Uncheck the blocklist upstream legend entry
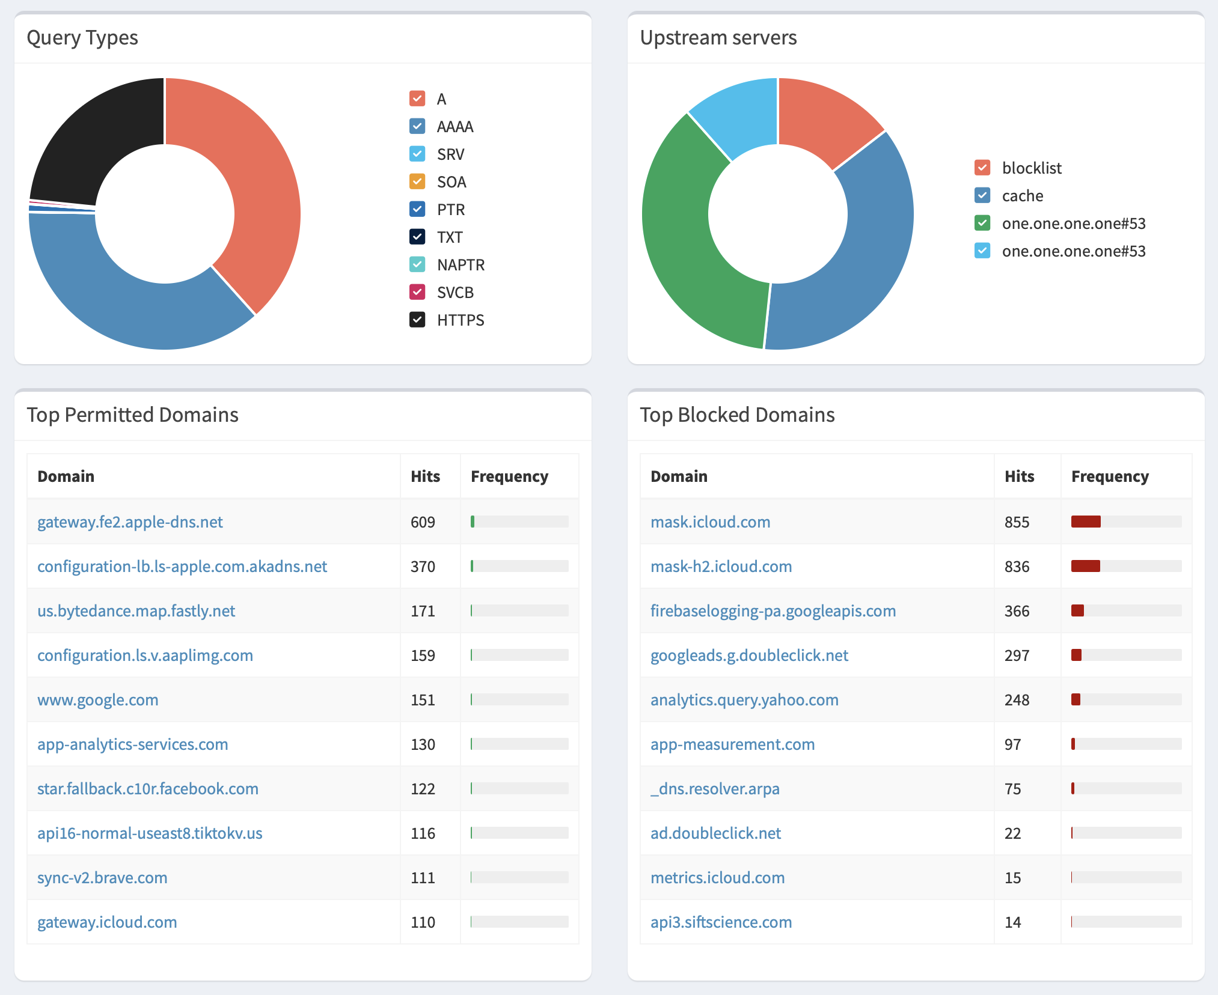1218x995 pixels. coord(982,168)
